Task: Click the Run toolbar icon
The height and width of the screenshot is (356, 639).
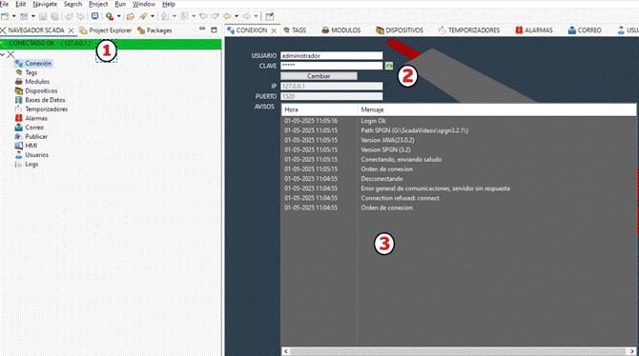Action: pos(110,16)
